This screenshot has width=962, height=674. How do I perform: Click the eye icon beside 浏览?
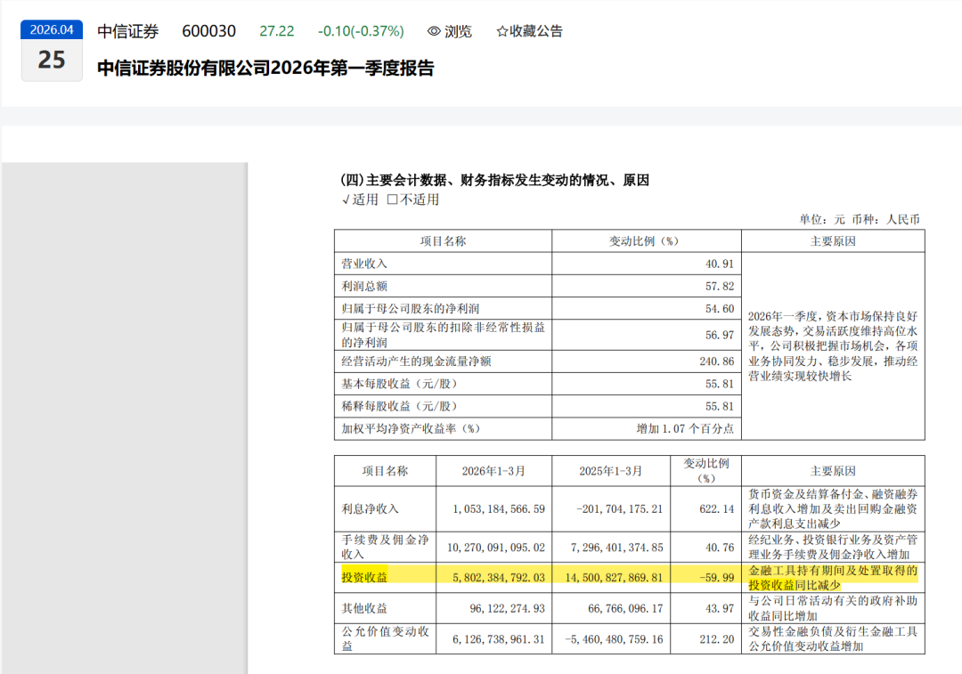[x=434, y=31]
